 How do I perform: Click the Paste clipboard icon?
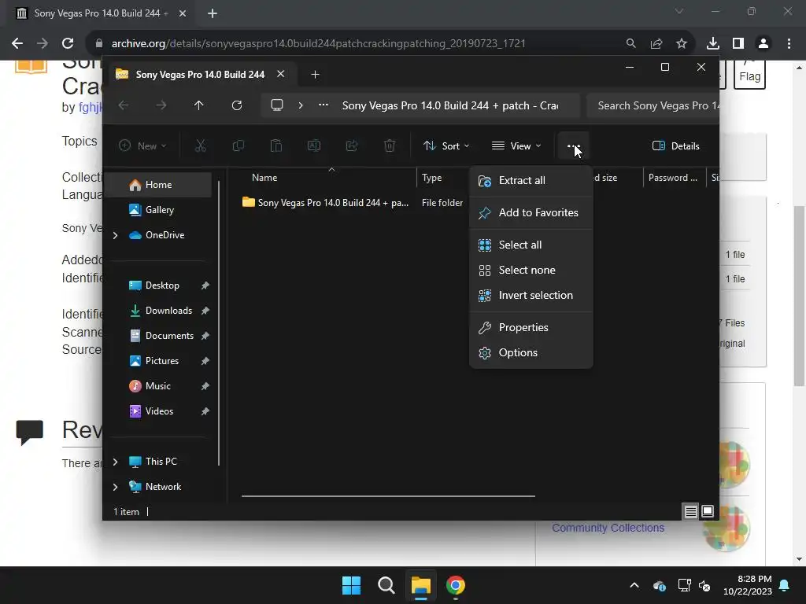276,145
